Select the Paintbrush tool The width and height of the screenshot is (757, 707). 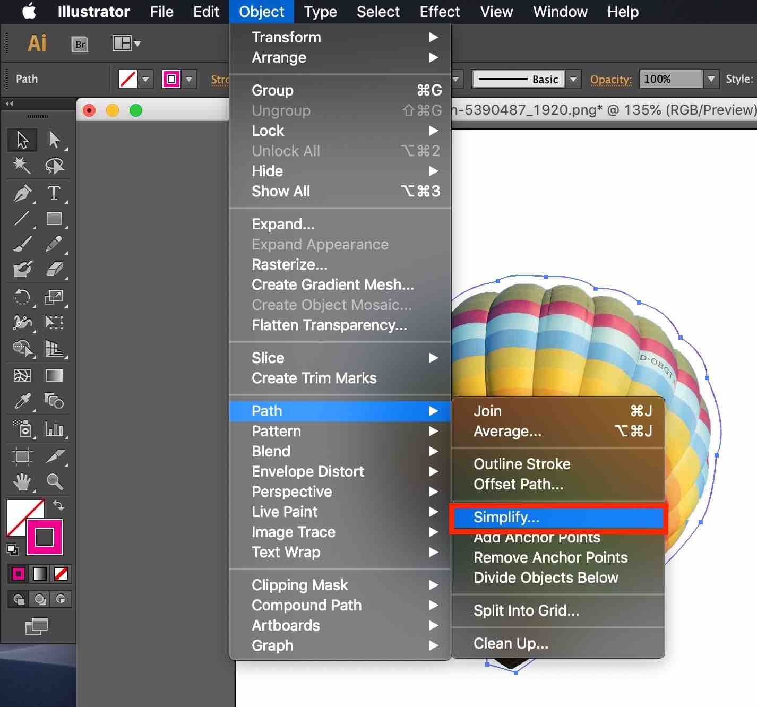22,244
